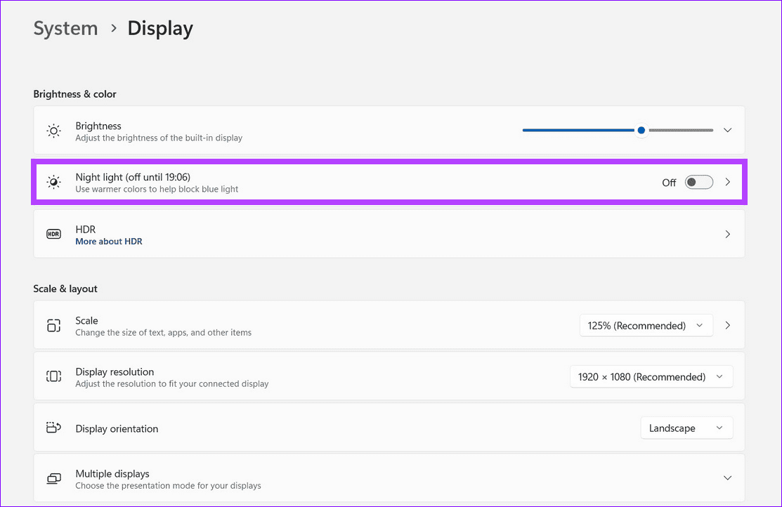Open the 1920 × 1080 resolution dropdown
This screenshot has width=782, height=507.
click(651, 377)
